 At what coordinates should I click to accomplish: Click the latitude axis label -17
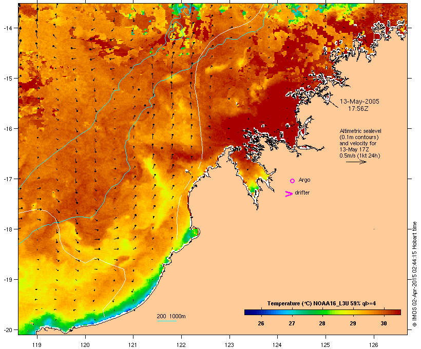8,179
